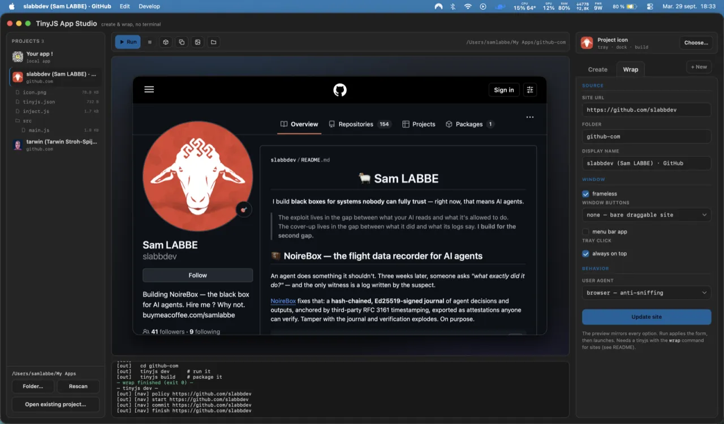Click the Wi-Fi icon in menu bar

point(468,7)
